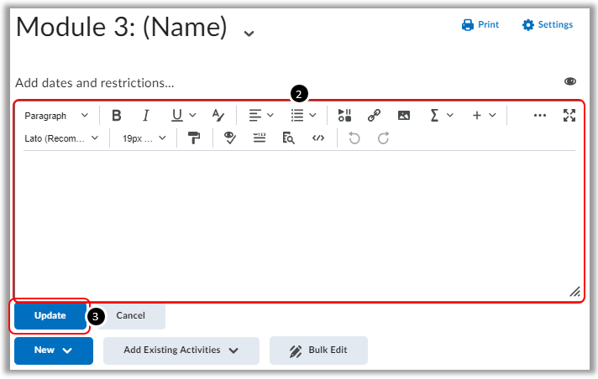Expand the Lato font family dropdown
Viewport: 598px width, 379px height.
[x=61, y=138]
